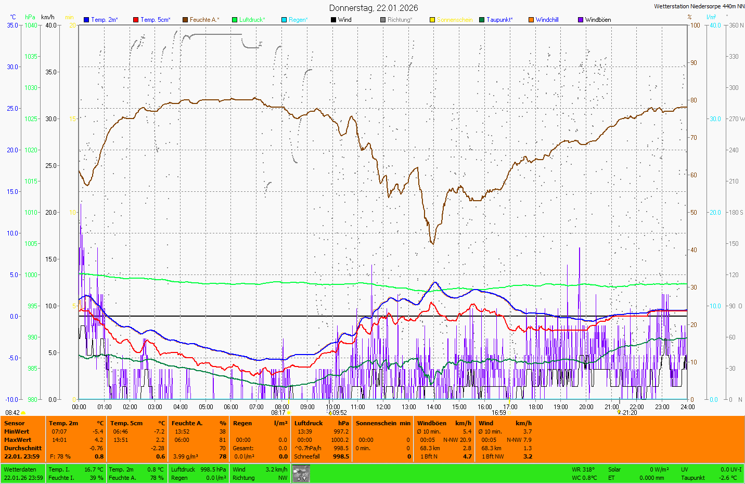Viewport: 745px width, 484px height.
Task: Click the sunrise marker at 08:17
Action: 289,413
